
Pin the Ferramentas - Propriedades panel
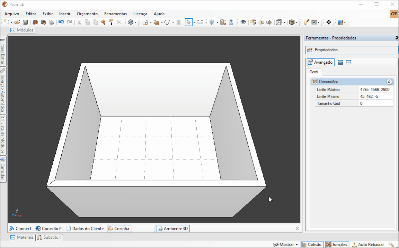coord(397,38)
